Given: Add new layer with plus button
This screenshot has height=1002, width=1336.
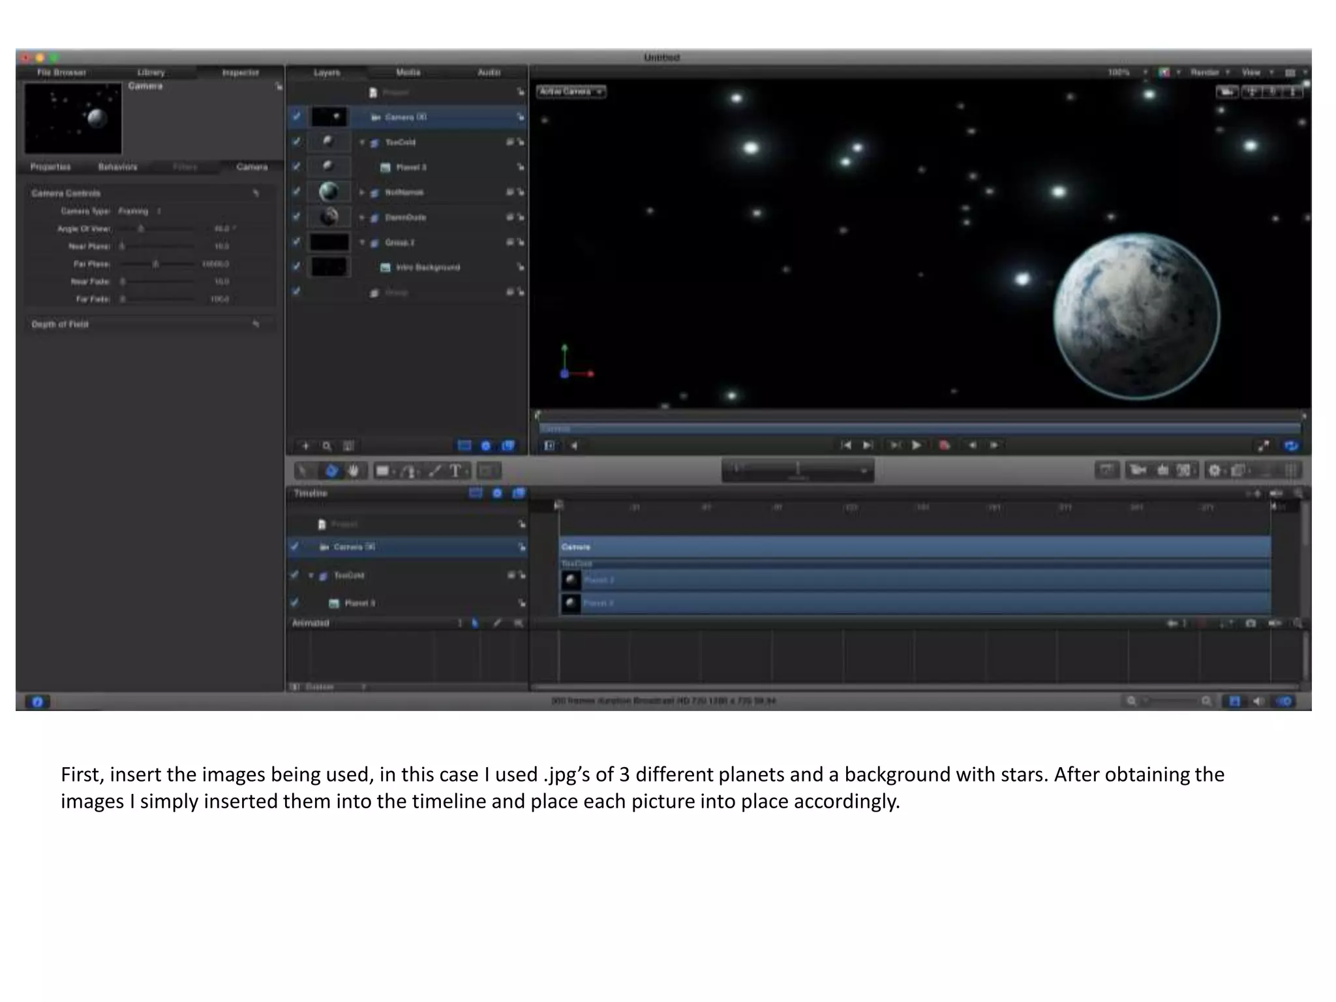Looking at the screenshot, I should [x=305, y=446].
